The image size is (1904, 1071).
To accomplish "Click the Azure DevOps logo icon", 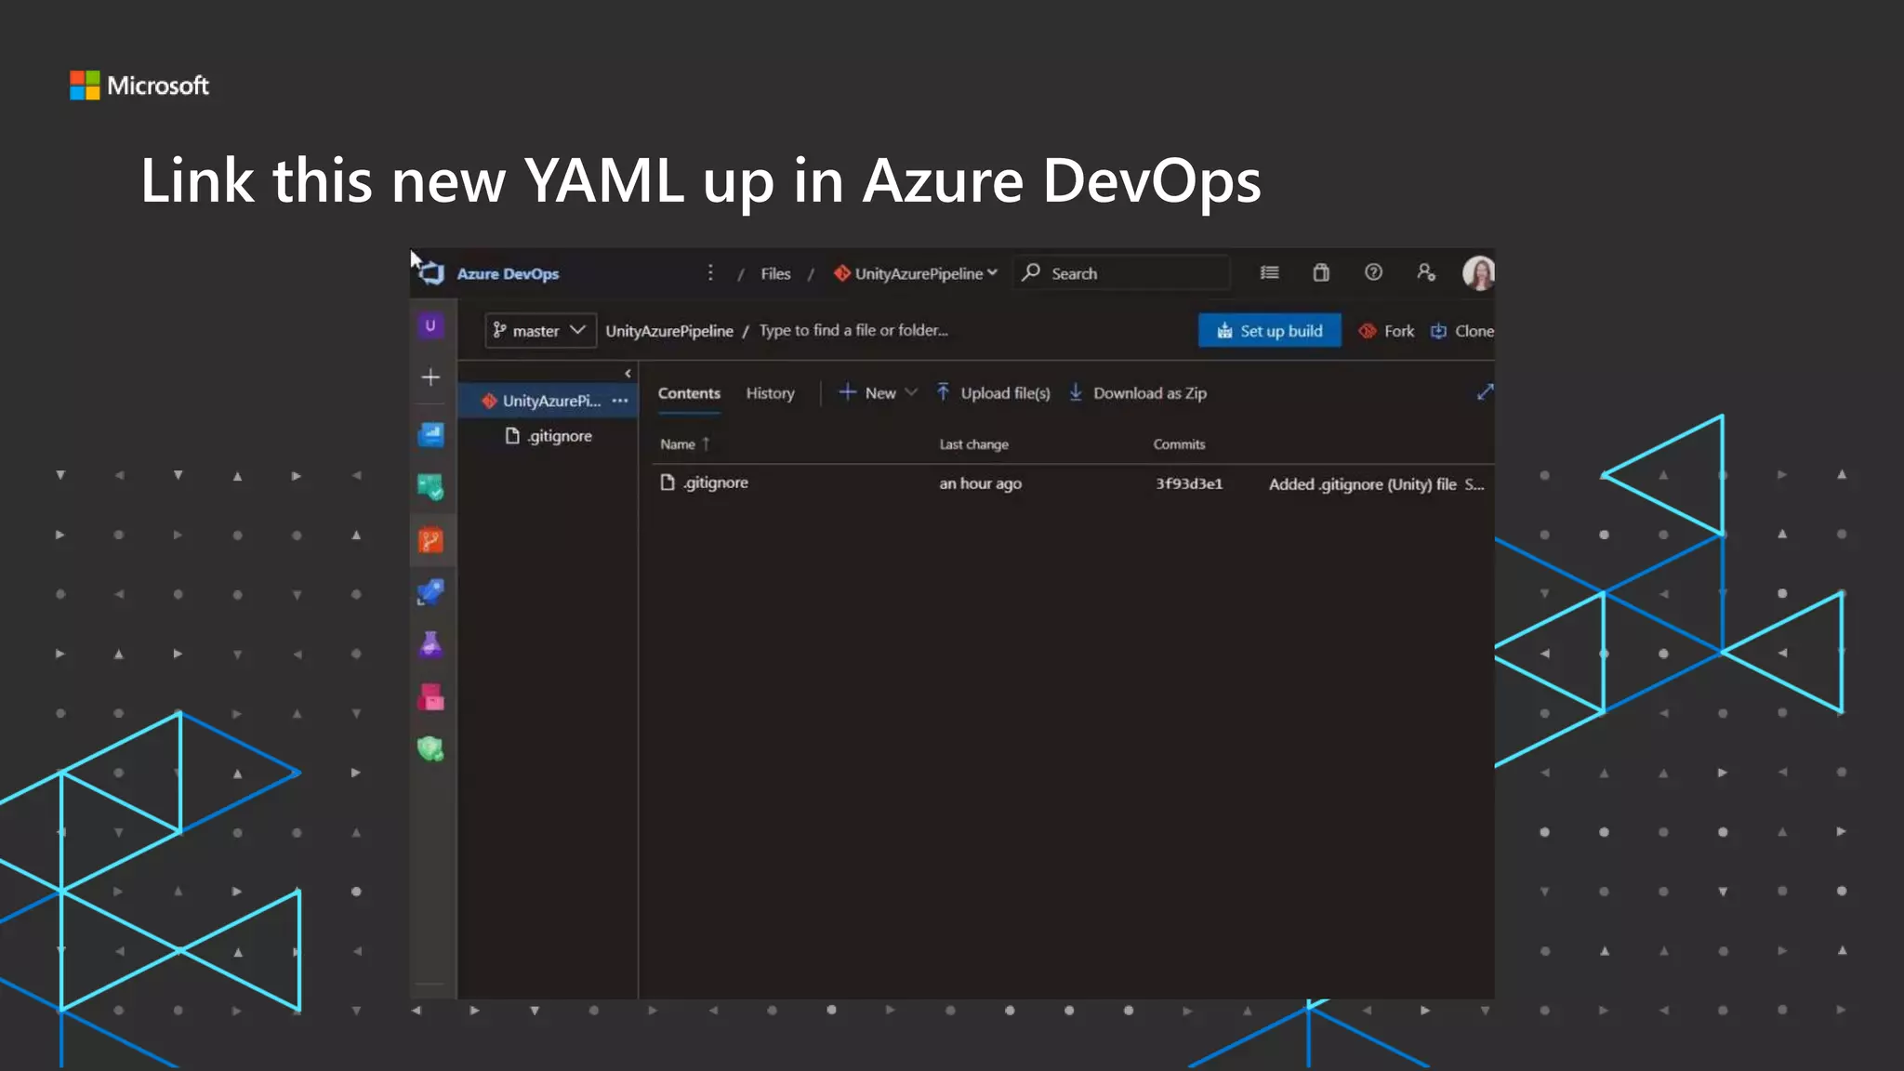I will coord(430,273).
